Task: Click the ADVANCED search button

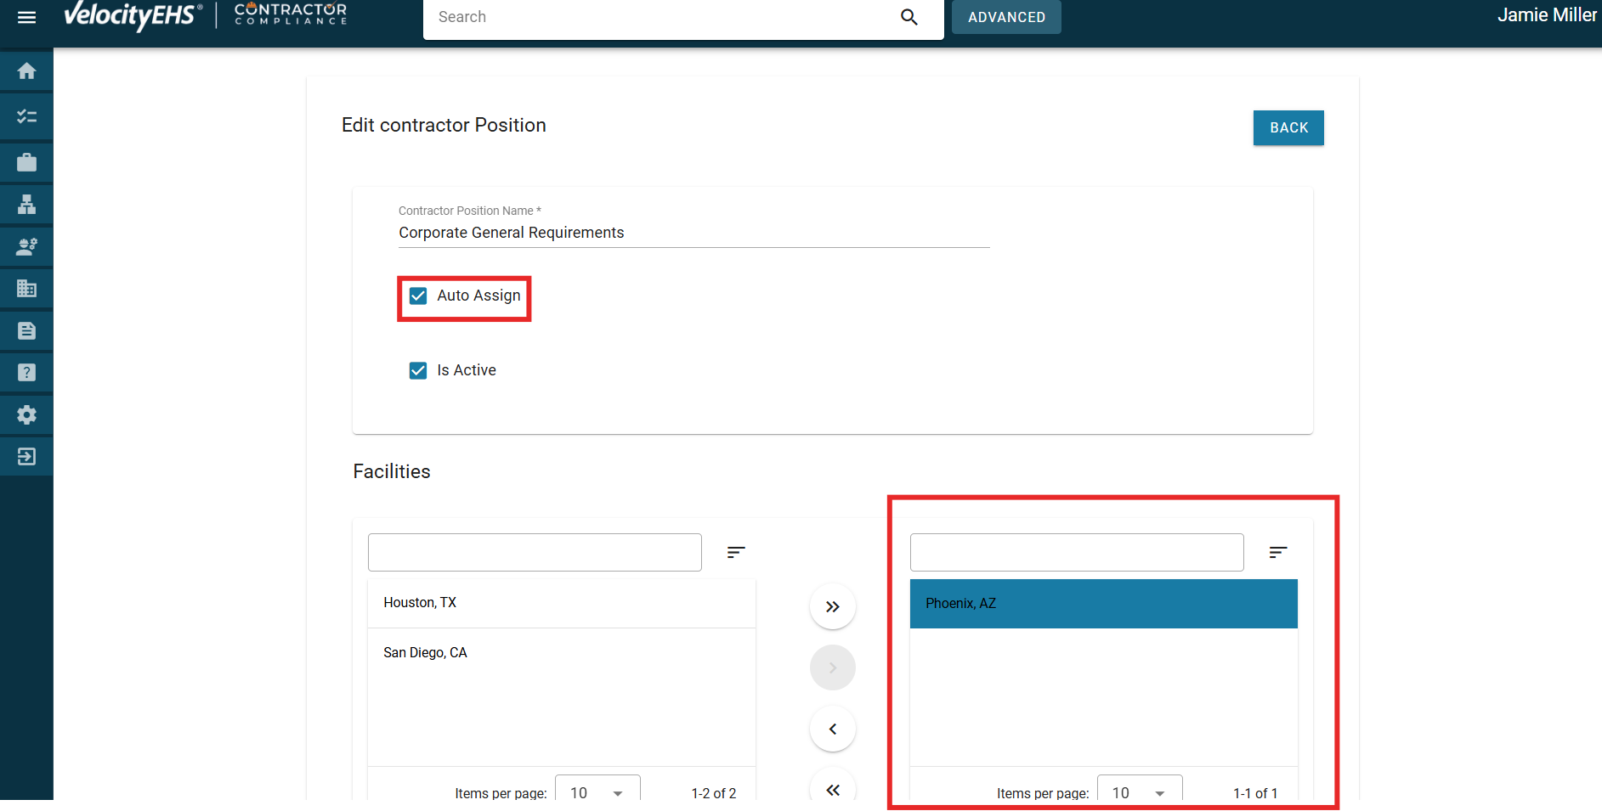Action: tap(1006, 16)
